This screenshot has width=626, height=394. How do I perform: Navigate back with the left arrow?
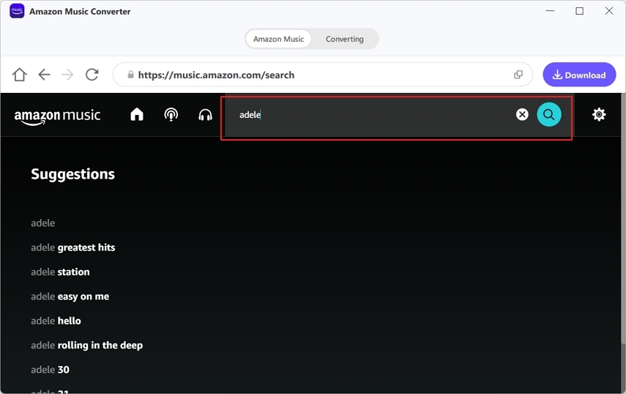click(44, 75)
